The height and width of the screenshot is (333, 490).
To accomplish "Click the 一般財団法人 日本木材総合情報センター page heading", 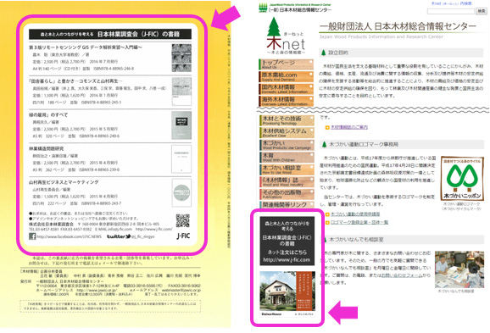I will tap(398, 26).
